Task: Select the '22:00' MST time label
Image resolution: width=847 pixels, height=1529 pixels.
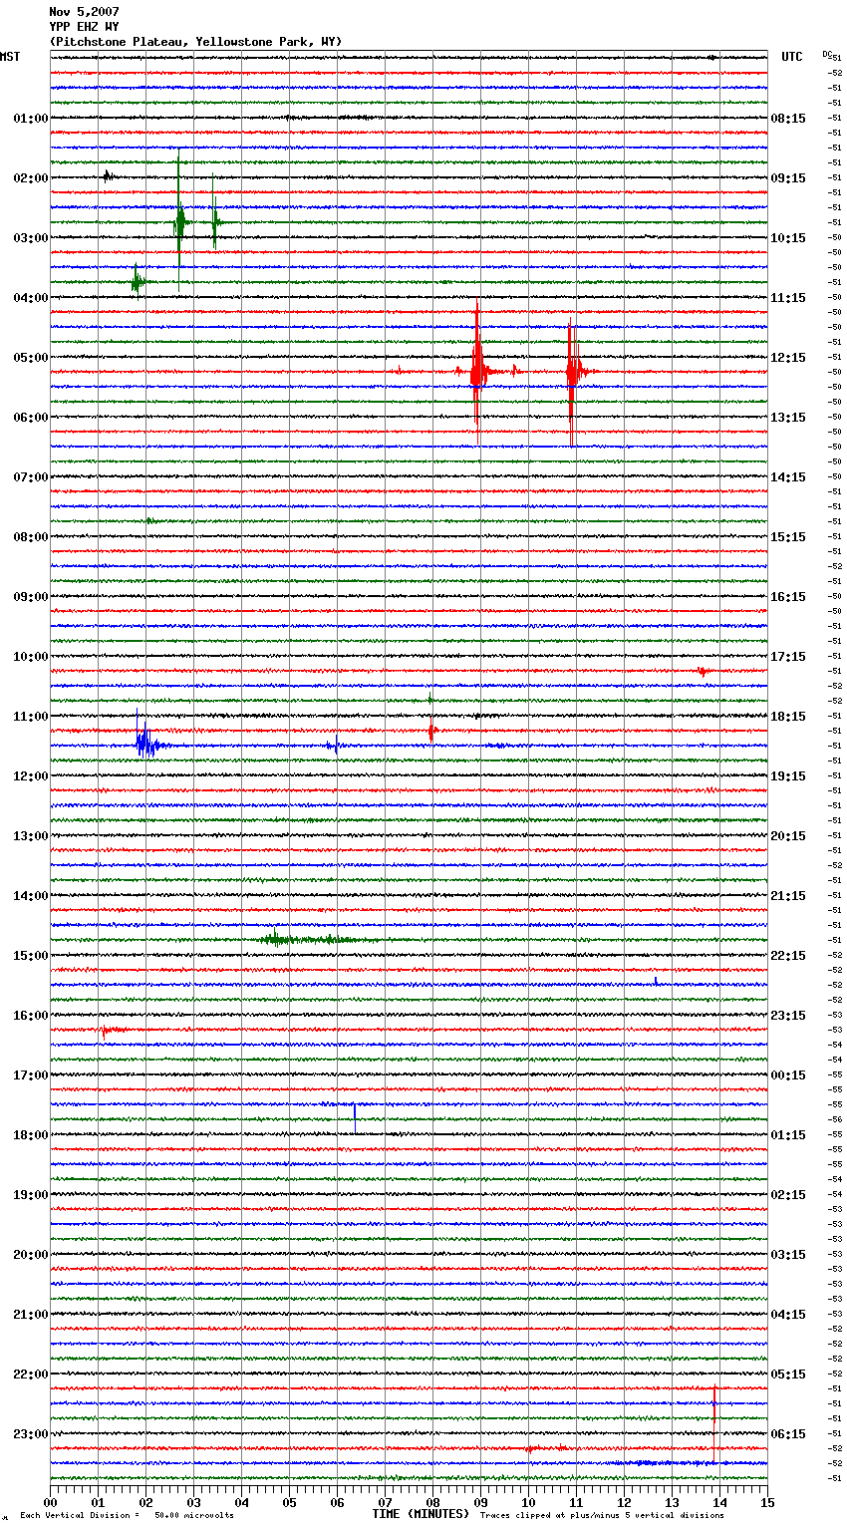Action: (31, 1375)
